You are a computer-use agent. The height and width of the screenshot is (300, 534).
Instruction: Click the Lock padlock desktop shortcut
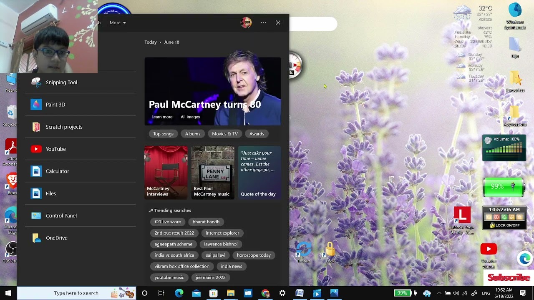point(330,252)
